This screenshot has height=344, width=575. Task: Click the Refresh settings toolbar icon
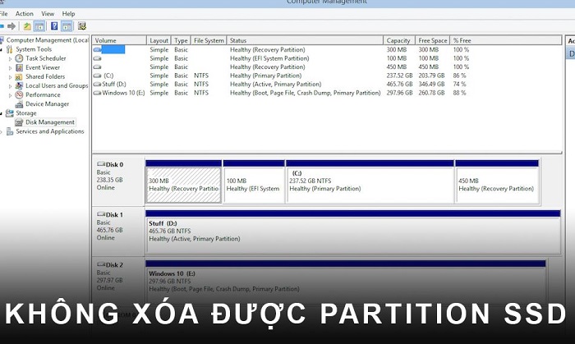[82, 26]
